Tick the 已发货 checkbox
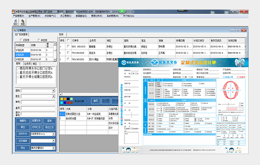Viewport: 260px width, 165px height. (21, 40)
